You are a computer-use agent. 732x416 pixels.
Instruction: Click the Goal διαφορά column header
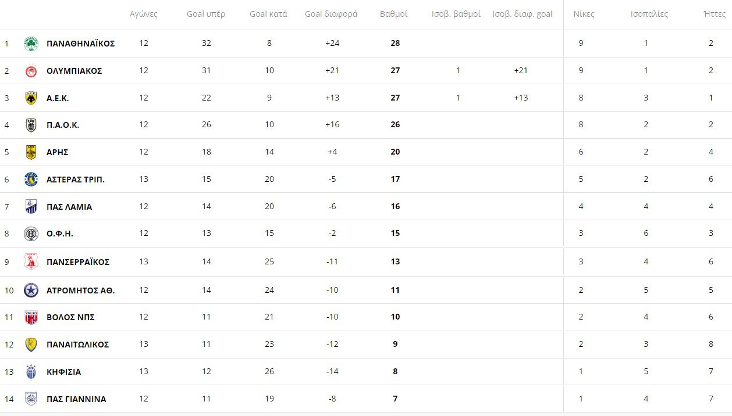(331, 14)
